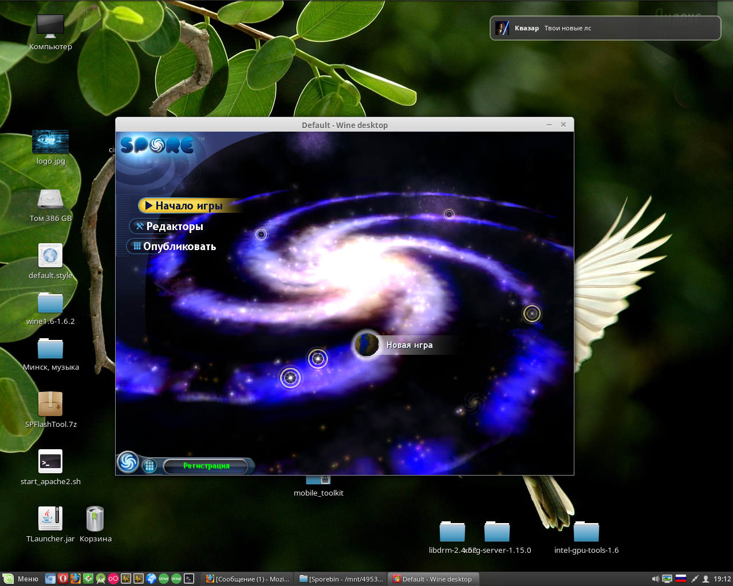
Task: Click the pink round launcher icon
Action: coord(113,579)
